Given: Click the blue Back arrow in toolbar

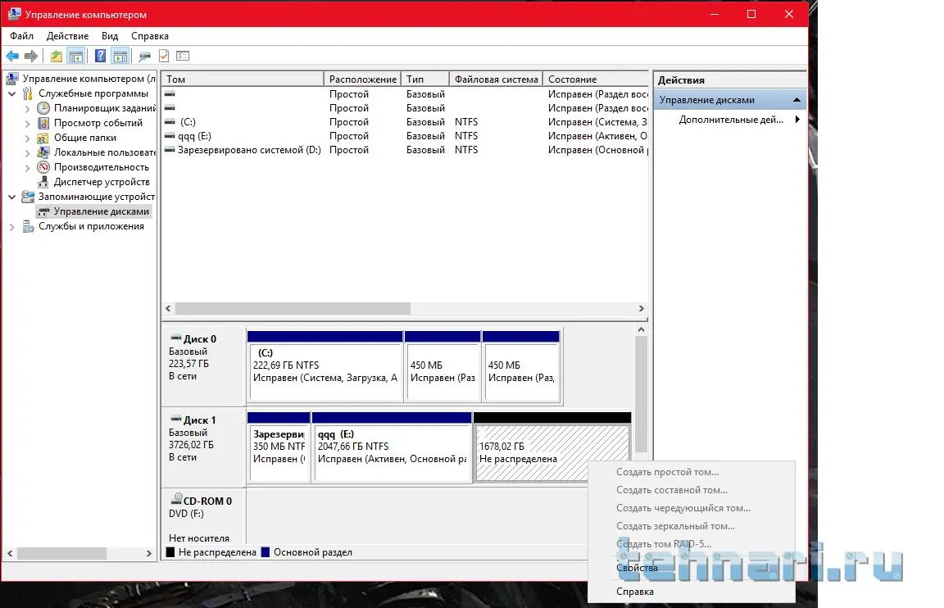Looking at the screenshot, I should [12, 56].
